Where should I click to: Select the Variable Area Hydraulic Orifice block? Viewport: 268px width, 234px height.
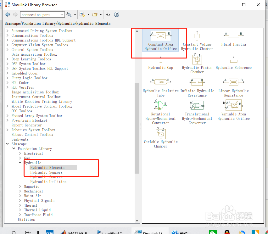tap(233, 110)
